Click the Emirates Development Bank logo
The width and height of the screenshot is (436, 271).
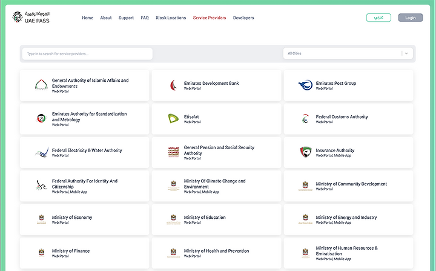[x=173, y=85]
